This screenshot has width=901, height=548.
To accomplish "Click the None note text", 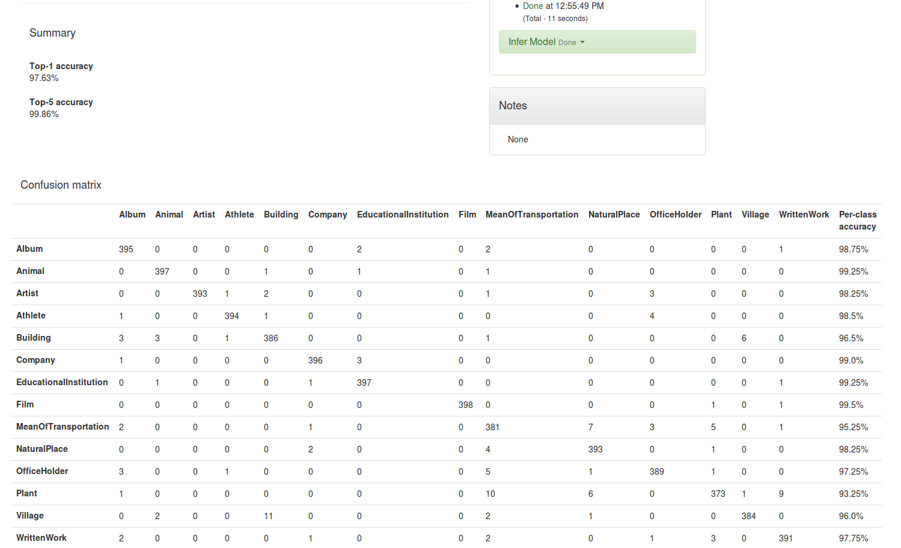I will (x=518, y=139).
